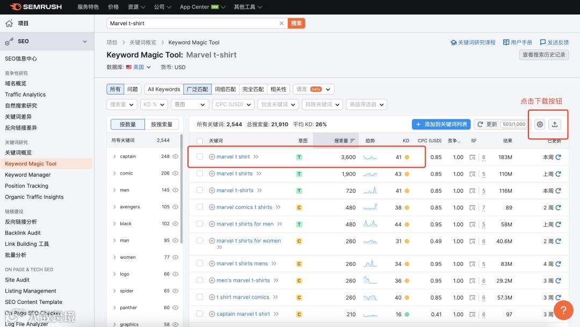Refresh data for the marvel t shirt row

pos(559,157)
